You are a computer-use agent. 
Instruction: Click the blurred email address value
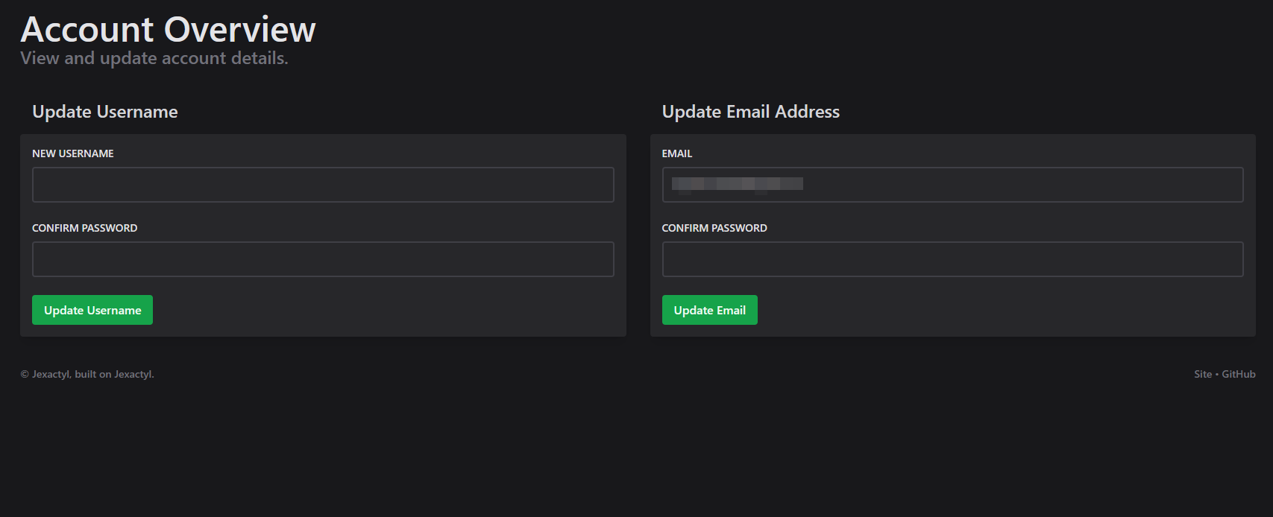737,184
